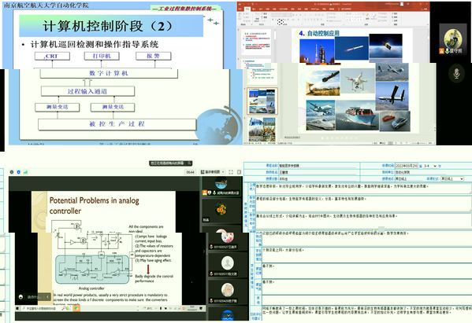The width and height of the screenshot is (472, 323).
Task: Enter fullscreen with the expand-corners icon
Action: [x=231, y=172]
